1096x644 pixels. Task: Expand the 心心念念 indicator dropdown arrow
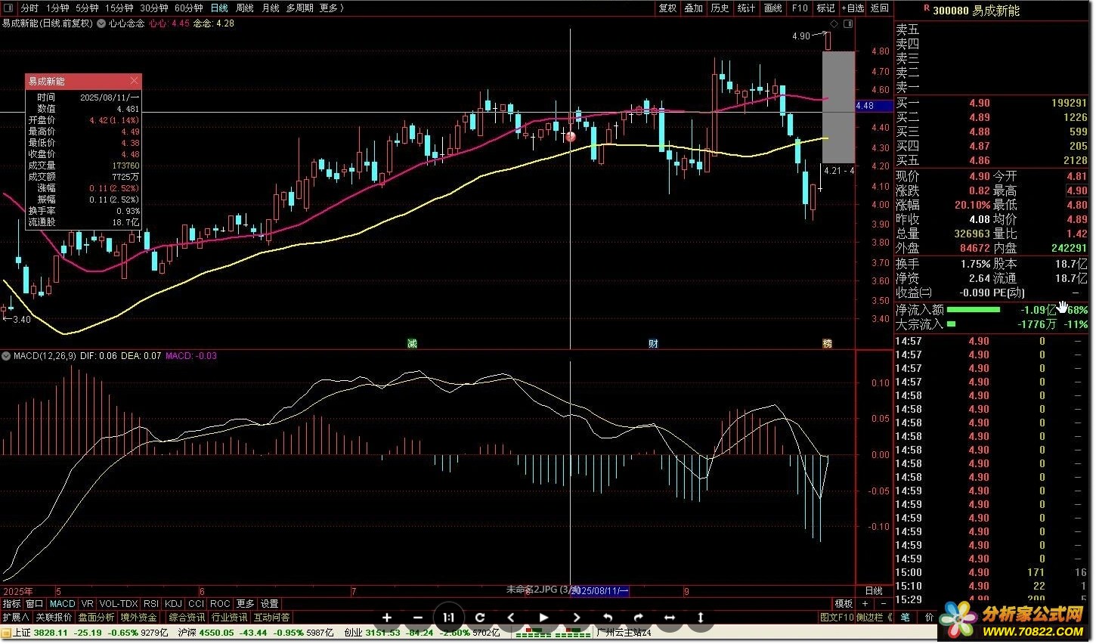[x=101, y=23]
